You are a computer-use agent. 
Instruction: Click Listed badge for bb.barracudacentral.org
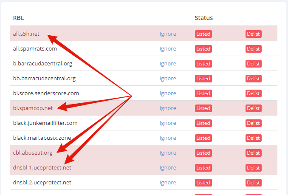coord(203,79)
